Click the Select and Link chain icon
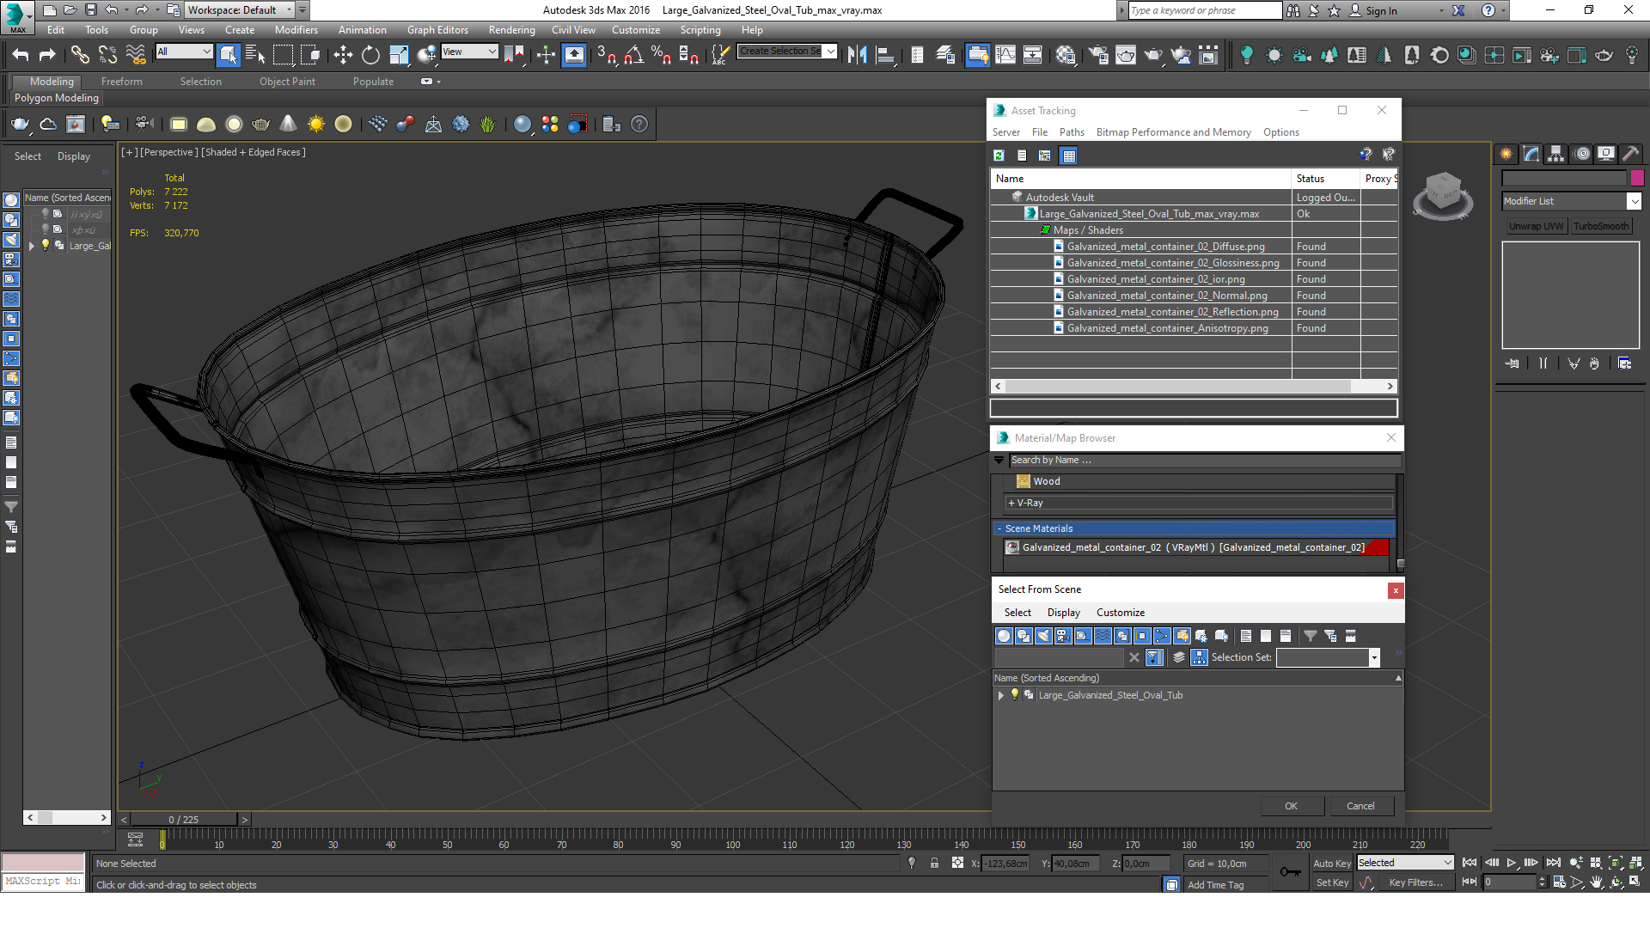Image resolution: width=1650 pixels, height=928 pixels. [x=80, y=55]
